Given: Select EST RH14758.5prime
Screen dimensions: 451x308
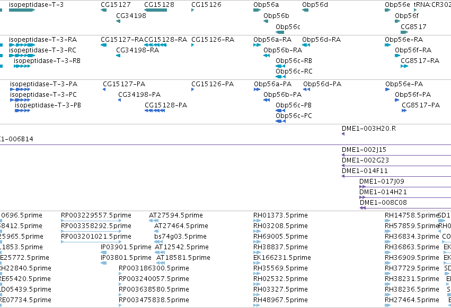Looking at the screenshot, I should (x=411, y=215).
